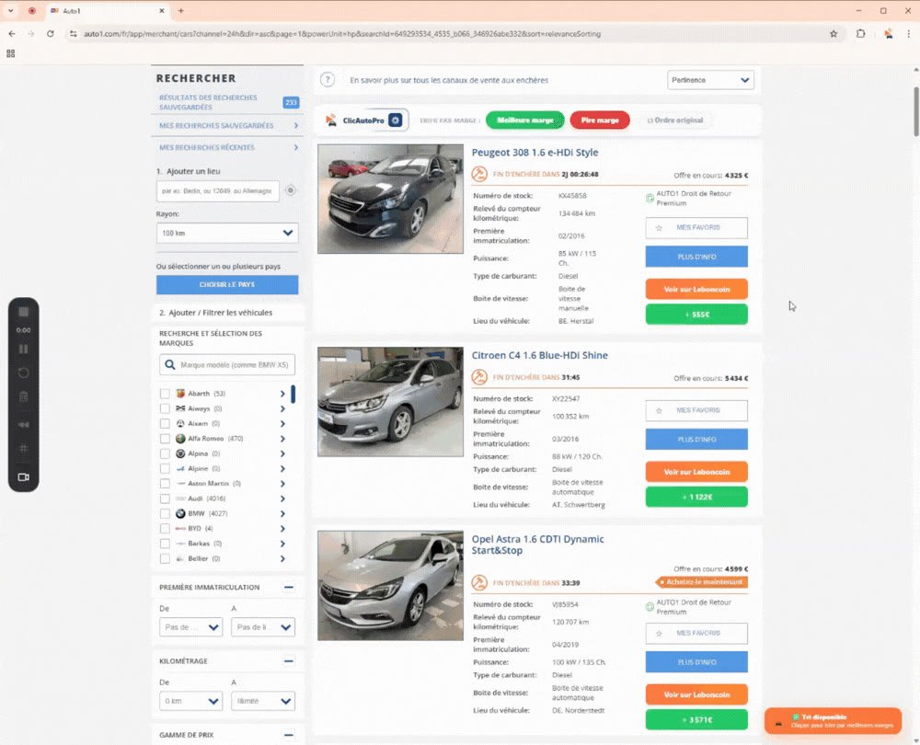Click the auction hammer icon for Citroen C4
The height and width of the screenshot is (745, 920).
479,377
